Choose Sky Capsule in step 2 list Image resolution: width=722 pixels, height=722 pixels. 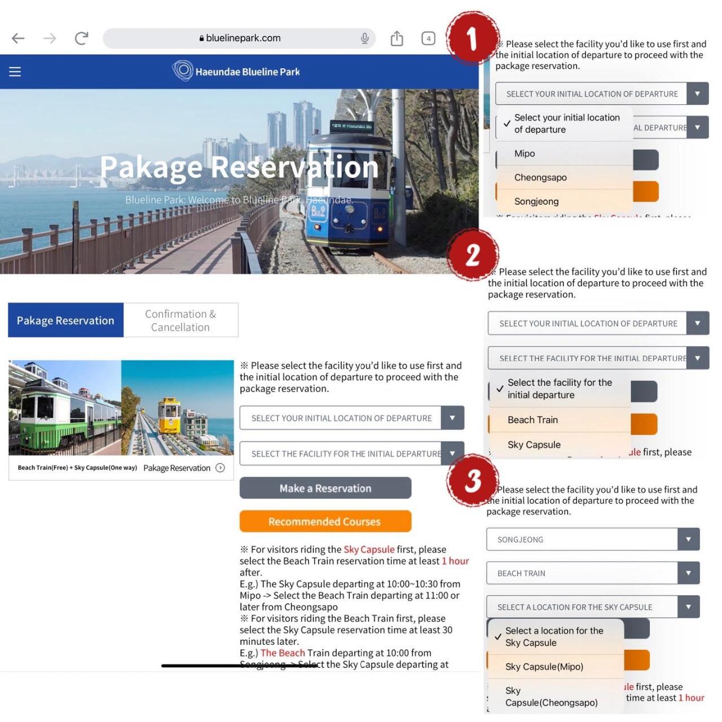tap(560, 444)
